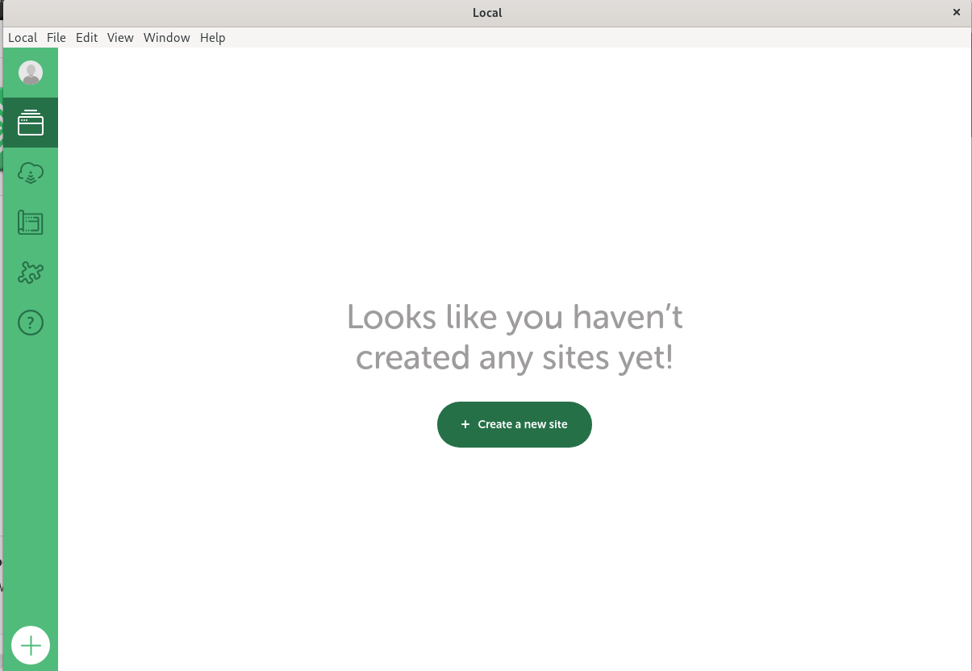Open the Local menu
The width and height of the screenshot is (972, 671).
click(23, 38)
